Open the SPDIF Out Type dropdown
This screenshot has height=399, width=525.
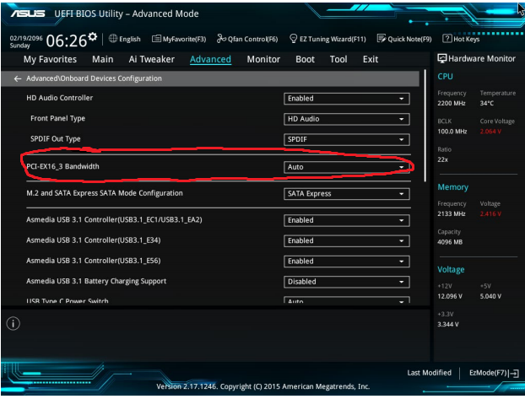(347, 139)
